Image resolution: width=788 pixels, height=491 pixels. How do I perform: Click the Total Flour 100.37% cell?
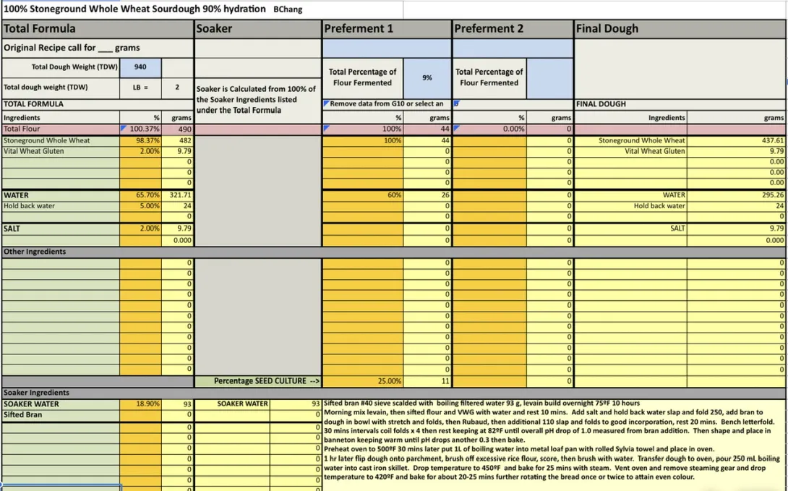tap(141, 129)
